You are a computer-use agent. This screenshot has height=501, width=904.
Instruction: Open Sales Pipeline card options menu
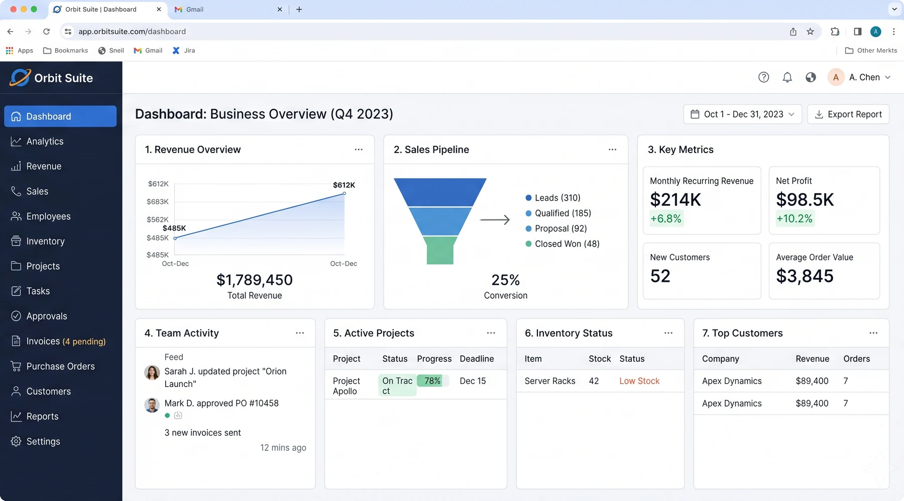(612, 149)
